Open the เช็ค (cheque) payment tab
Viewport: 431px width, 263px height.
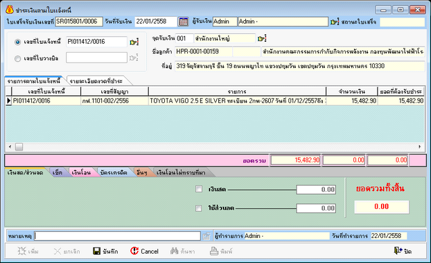57,173
